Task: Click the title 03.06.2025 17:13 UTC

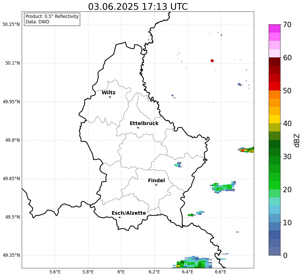Action: 138,7
